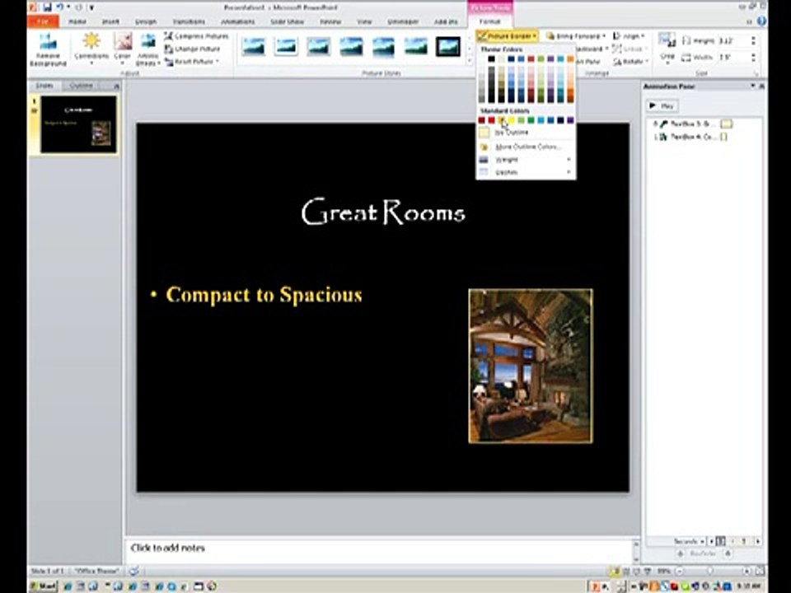This screenshot has height=593, width=791.
Task: Switch to the Insert tab
Action: pyautogui.click(x=110, y=21)
